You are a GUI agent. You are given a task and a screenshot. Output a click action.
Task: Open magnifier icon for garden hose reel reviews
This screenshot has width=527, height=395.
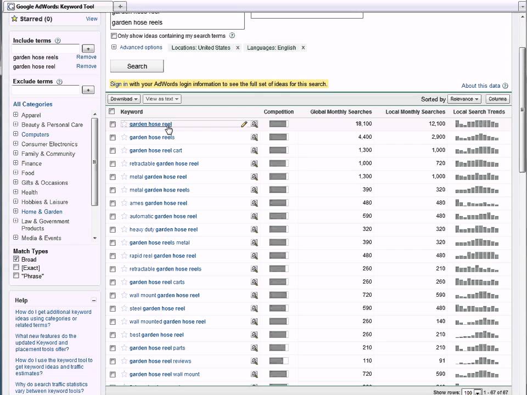(254, 361)
